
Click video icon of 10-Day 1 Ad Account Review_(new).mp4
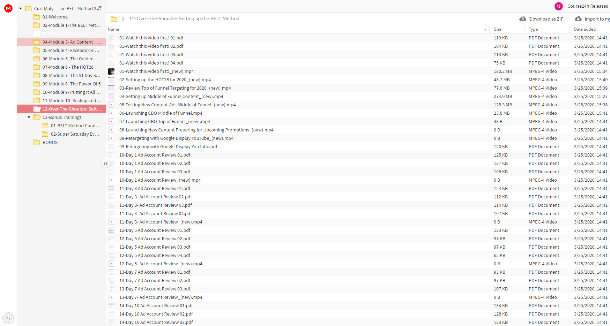tap(111, 180)
